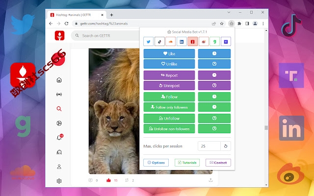Open the video play icon in sidebar
The height and width of the screenshot is (196, 314).
[x=59, y=123]
